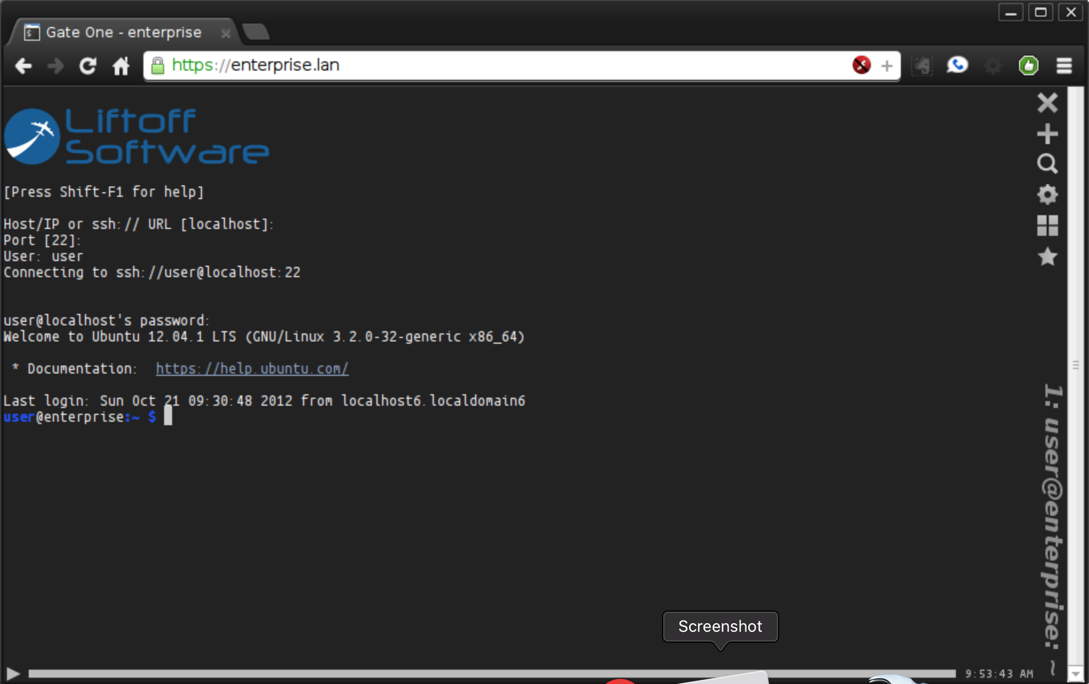Play the session playback
The width and height of the screenshot is (1089, 684).
click(13, 674)
